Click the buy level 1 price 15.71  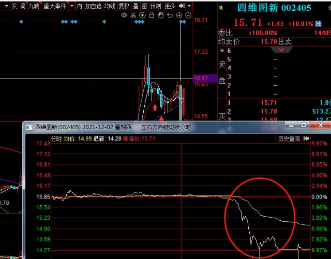[268, 103]
